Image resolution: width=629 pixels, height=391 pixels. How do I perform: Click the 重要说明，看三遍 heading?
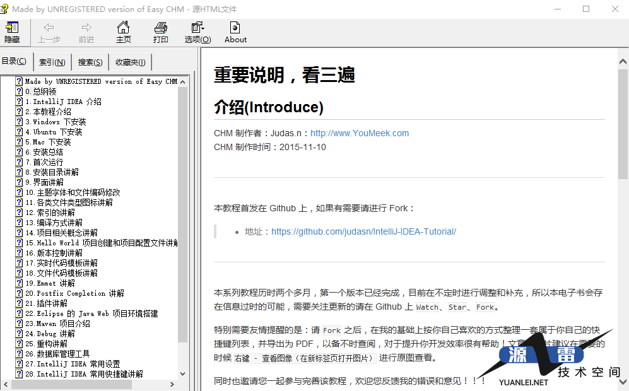(x=285, y=75)
